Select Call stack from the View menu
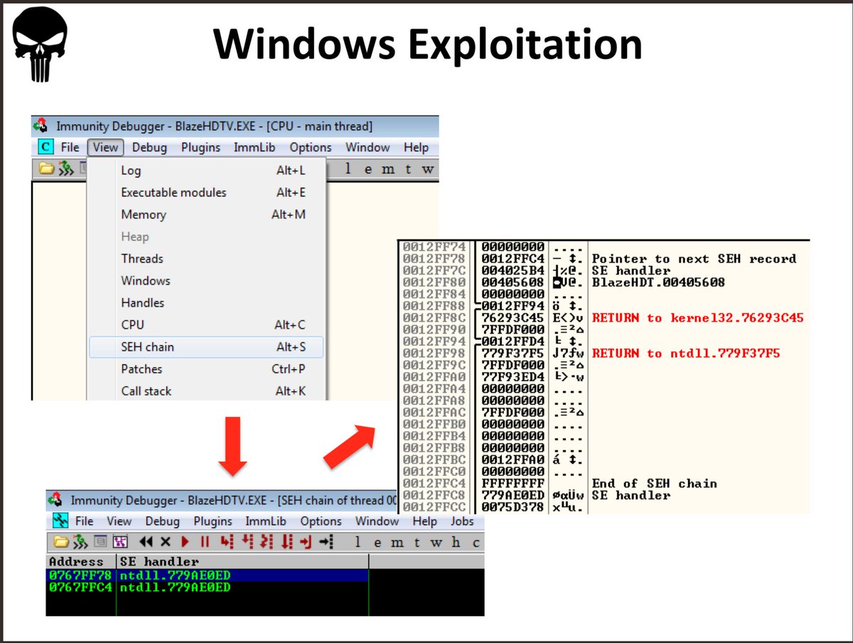The height and width of the screenshot is (643, 853). coord(206,390)
